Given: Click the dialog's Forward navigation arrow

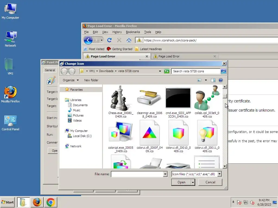Looking at the screenshot, I should pos(72,71).
